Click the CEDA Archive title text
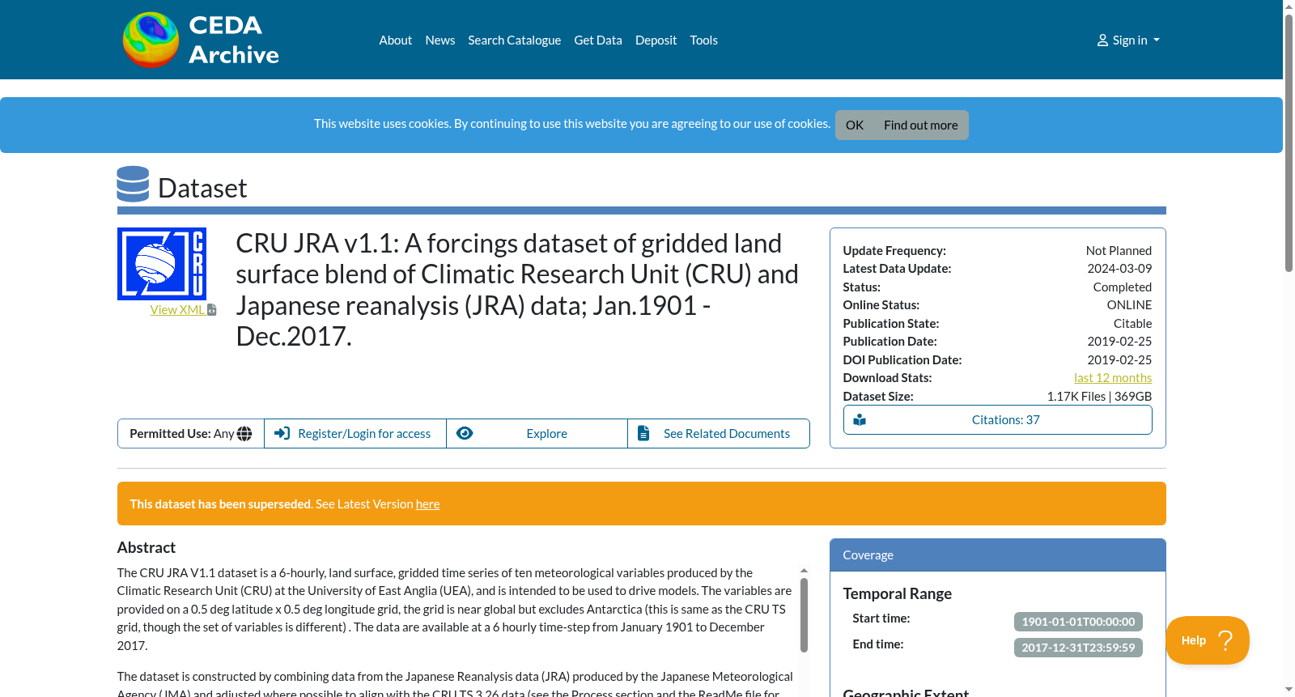Screen dimensions: 1295x697 coord(234,40)
